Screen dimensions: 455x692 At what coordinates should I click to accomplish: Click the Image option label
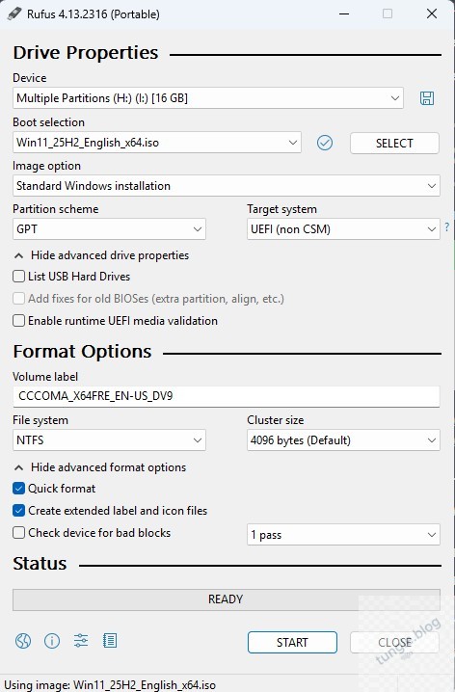coord(47,166)
